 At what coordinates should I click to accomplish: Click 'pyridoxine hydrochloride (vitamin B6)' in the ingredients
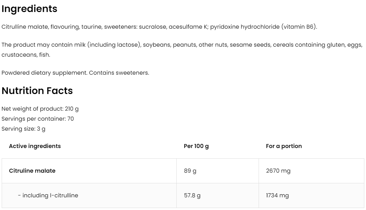point(263,27)
